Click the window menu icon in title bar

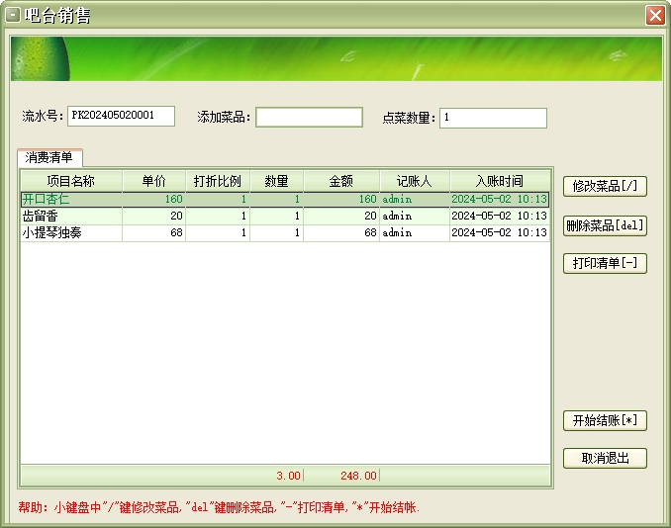click(x=13, y=15)
